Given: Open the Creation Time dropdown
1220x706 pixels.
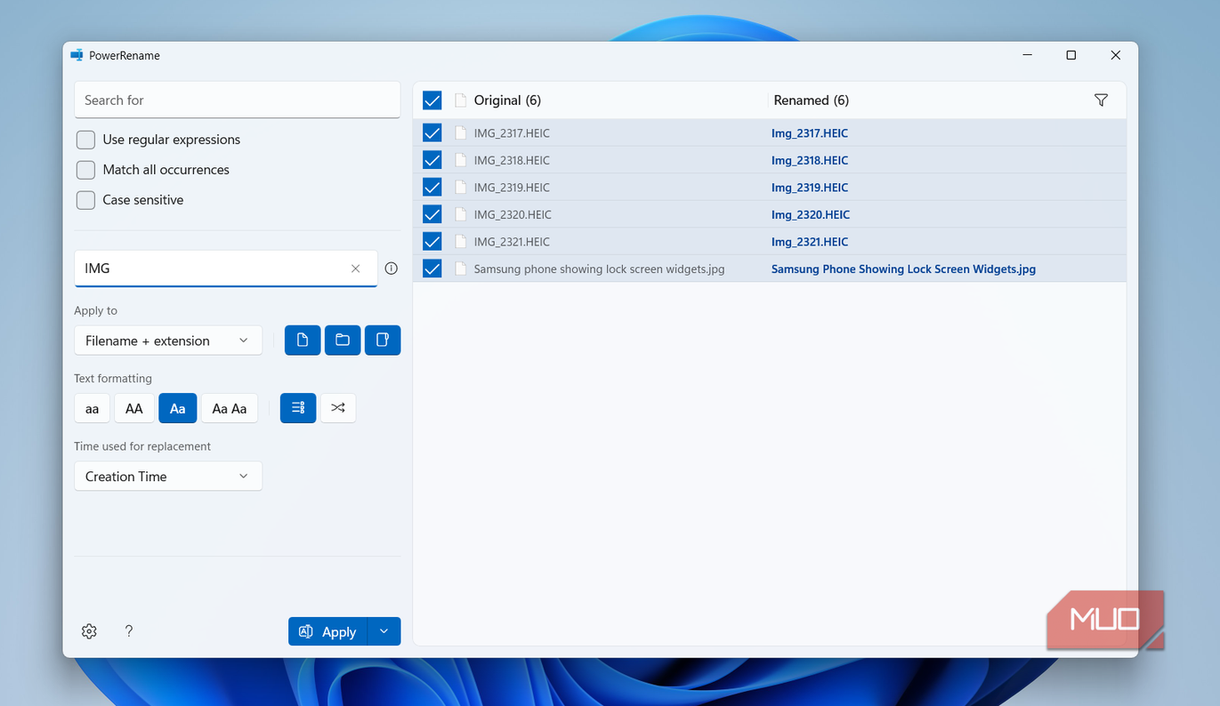Looking at the screenshot, I should point(168,477).
